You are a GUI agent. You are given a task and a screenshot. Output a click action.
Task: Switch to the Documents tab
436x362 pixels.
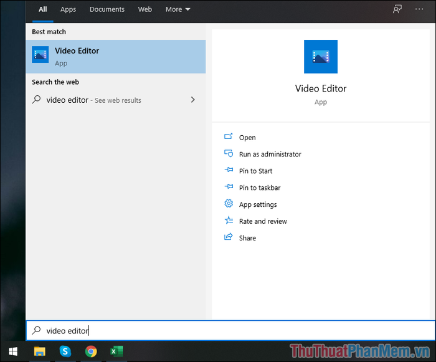coord(107,9)
